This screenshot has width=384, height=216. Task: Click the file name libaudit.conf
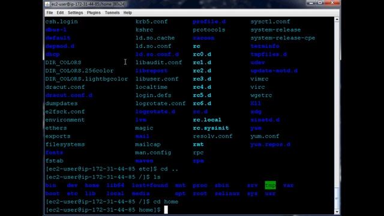[158, 62]
